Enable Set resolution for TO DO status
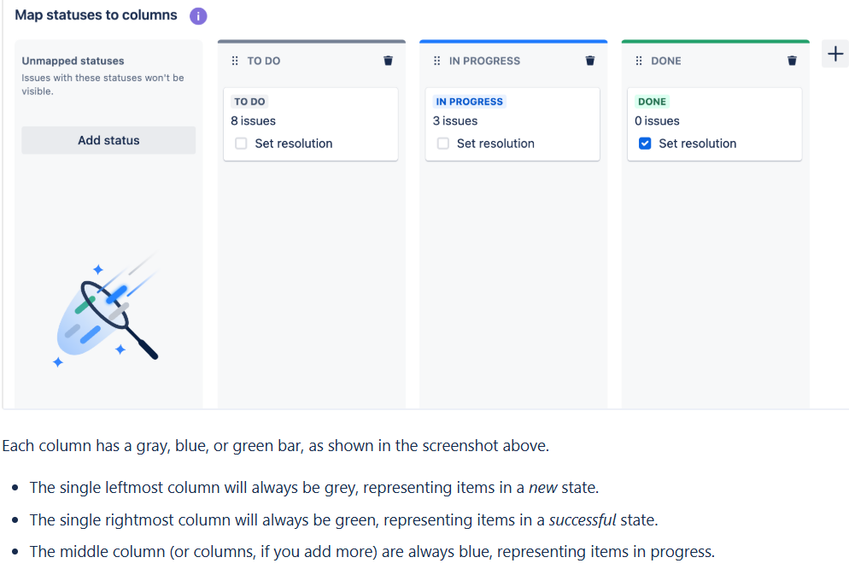Viewport: 849px width, 575px height. click(241, 144)
